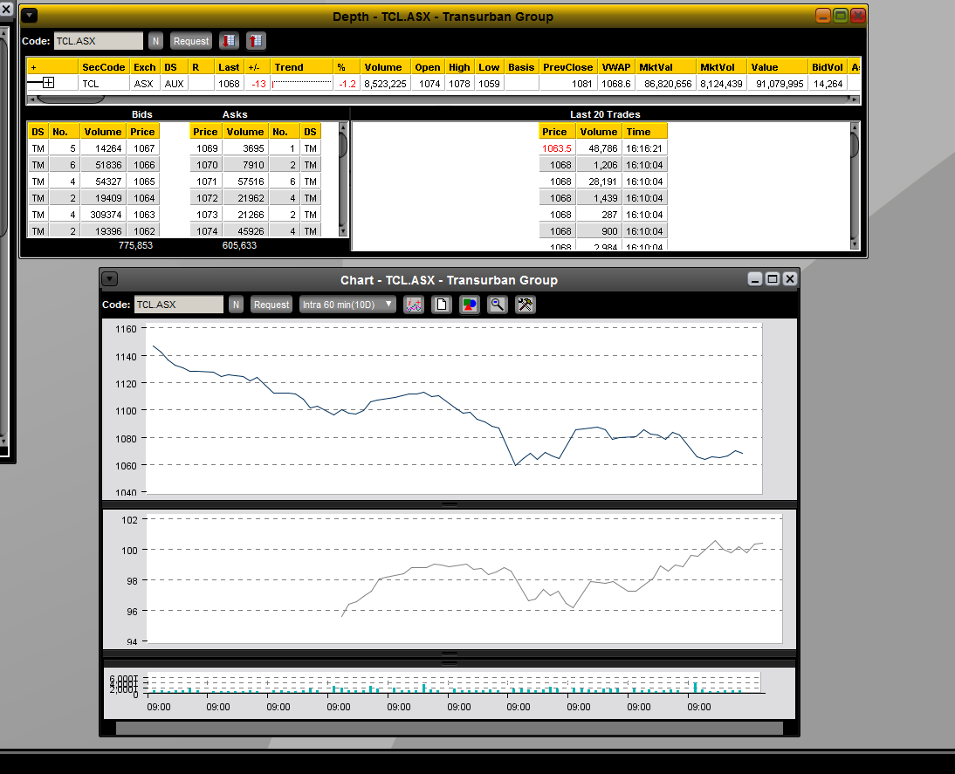
Task: Minimize the Depth window
Action: [823, 16]
